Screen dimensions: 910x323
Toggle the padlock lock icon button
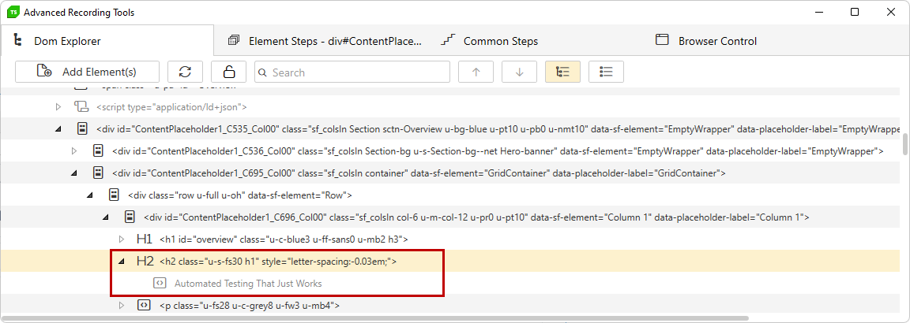tap(228, 72)
